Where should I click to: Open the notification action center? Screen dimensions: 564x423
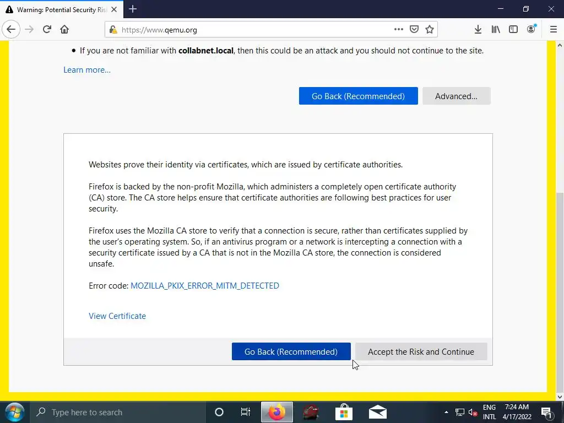546,412
